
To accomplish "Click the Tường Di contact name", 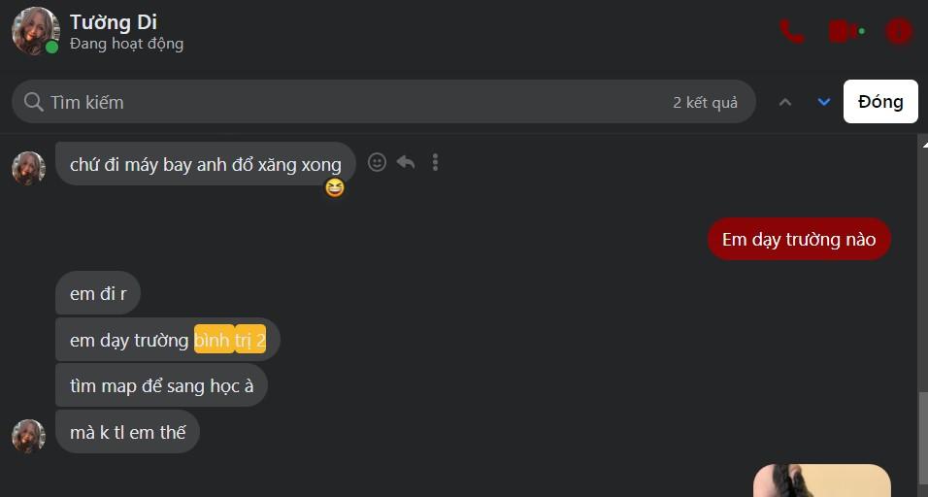I will pyautogui.click(x=114, y=22).
